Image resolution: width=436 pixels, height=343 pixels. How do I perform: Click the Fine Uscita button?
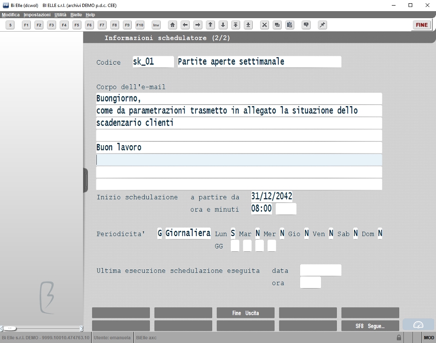(246, 313)
